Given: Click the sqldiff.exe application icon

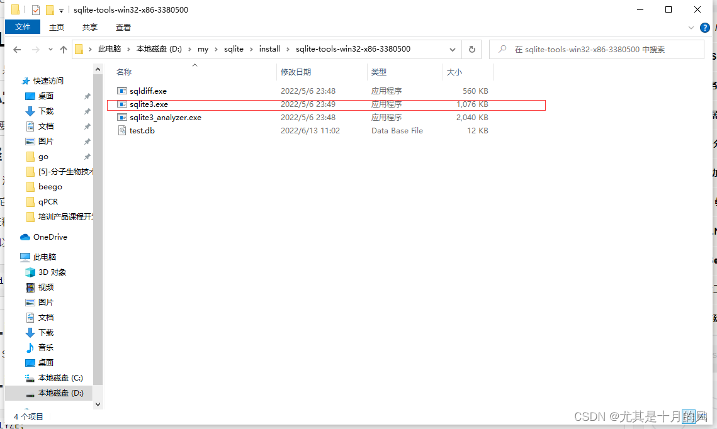Looking at the screenshot, I should pyautogui.click(x=121, y=91).
